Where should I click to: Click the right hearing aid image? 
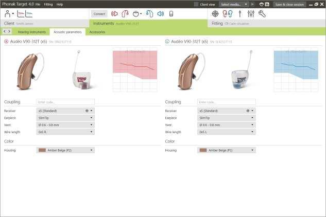pyautogui.click(x=30, y=71)
